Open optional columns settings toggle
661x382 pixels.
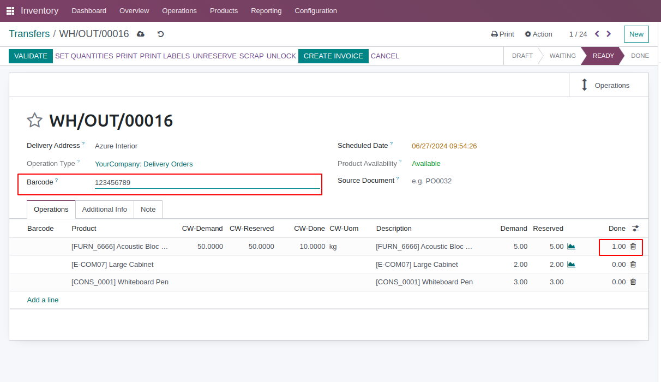click(635, 229)
